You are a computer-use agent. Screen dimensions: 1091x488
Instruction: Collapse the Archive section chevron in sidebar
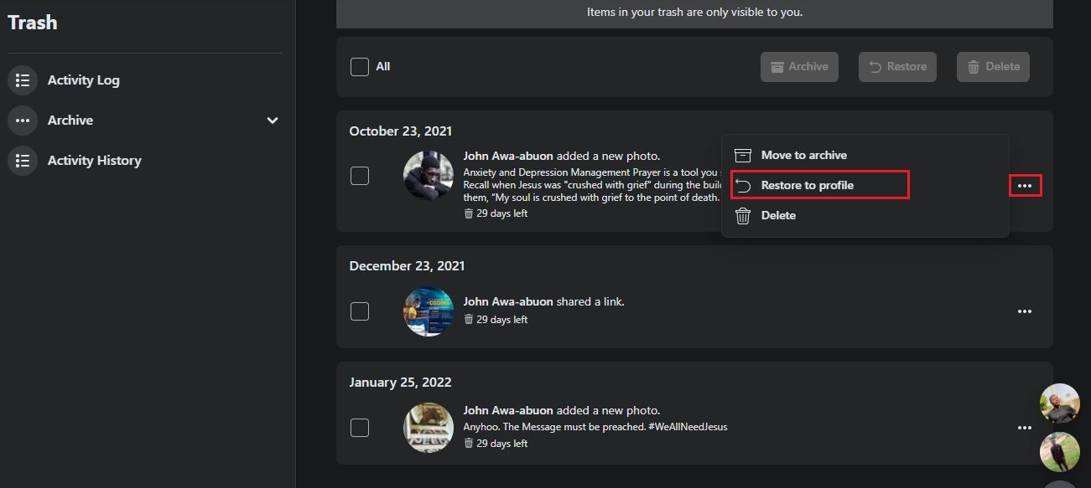tap(272, 120)
